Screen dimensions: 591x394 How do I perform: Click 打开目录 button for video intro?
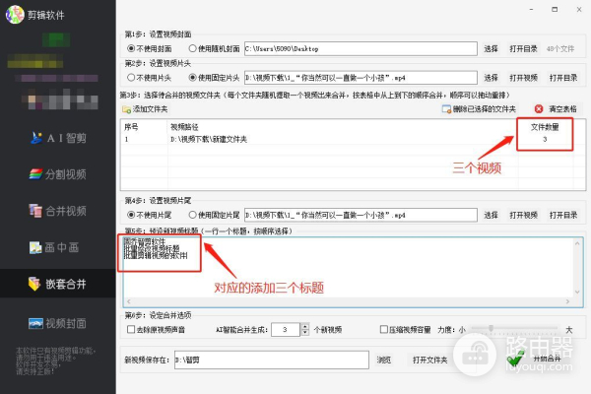563,78
